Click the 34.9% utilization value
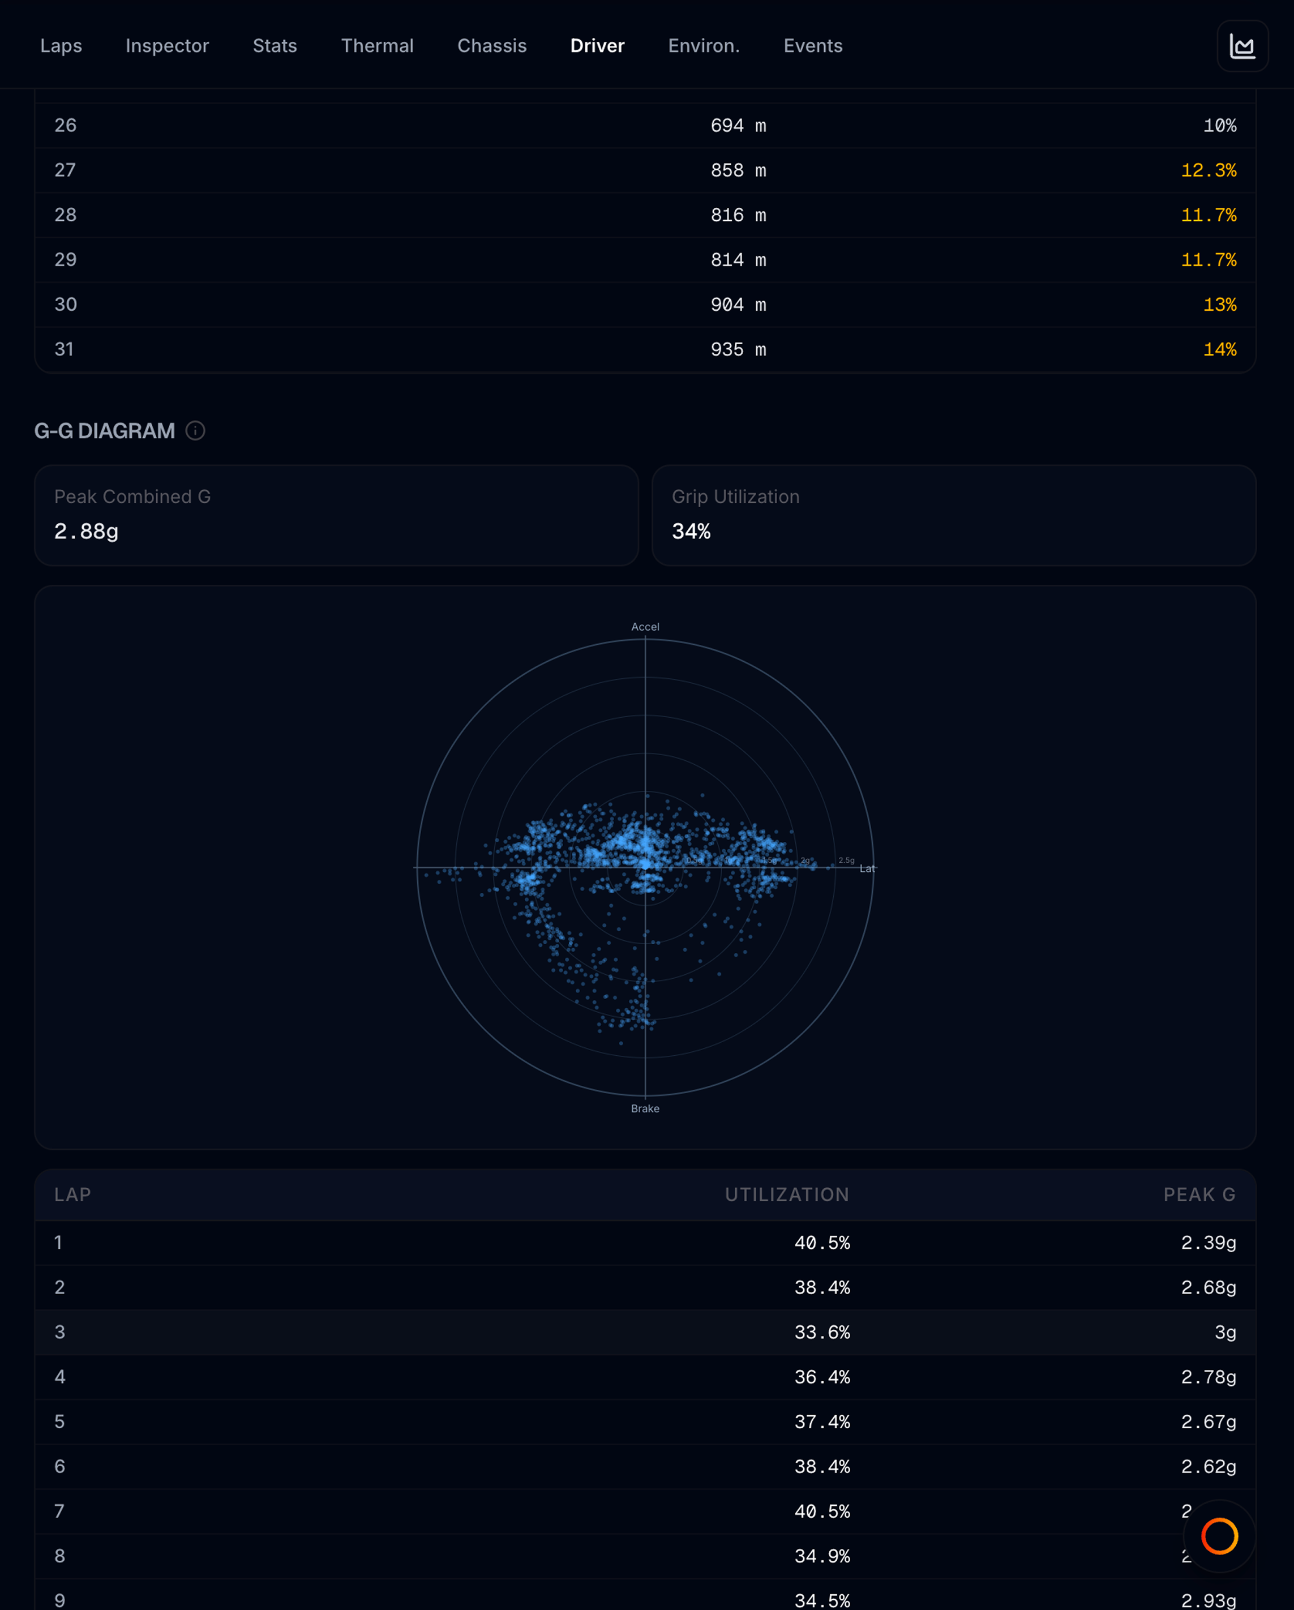Screen dimensions: 1294x1610 (x=822, y=1556)
